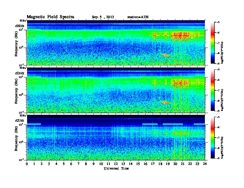
Task: Click the green bar spanning 0–2 UT in dZ/dt panel
Action: point(34,124)
